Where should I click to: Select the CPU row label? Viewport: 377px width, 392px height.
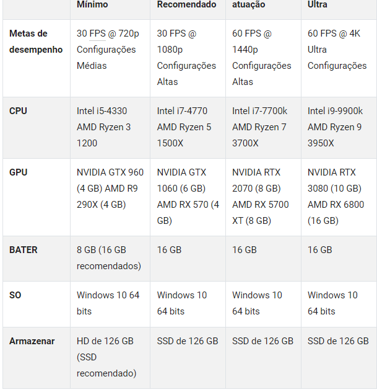18,111
